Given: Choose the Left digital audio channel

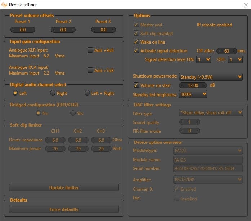Looking at the screenshot, I should [x=15, y=93].
